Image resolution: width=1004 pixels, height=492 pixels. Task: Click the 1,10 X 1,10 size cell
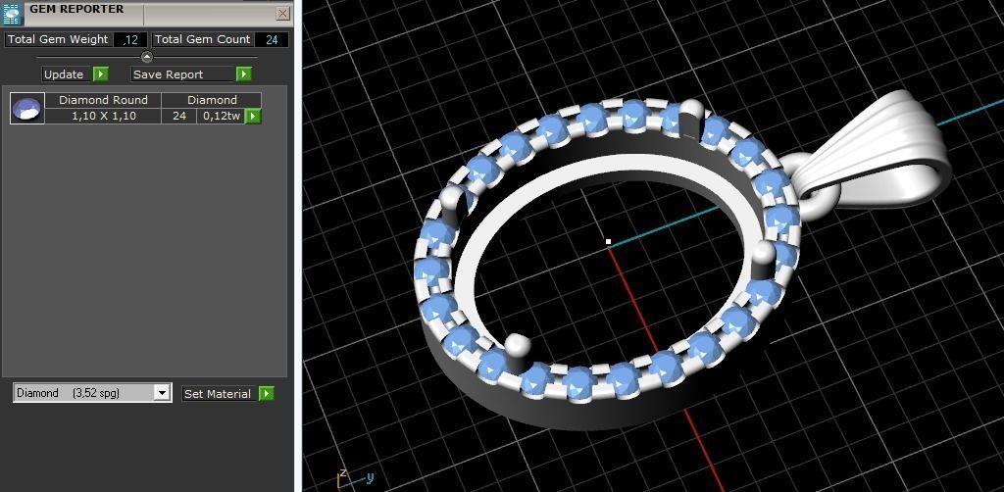103,116
